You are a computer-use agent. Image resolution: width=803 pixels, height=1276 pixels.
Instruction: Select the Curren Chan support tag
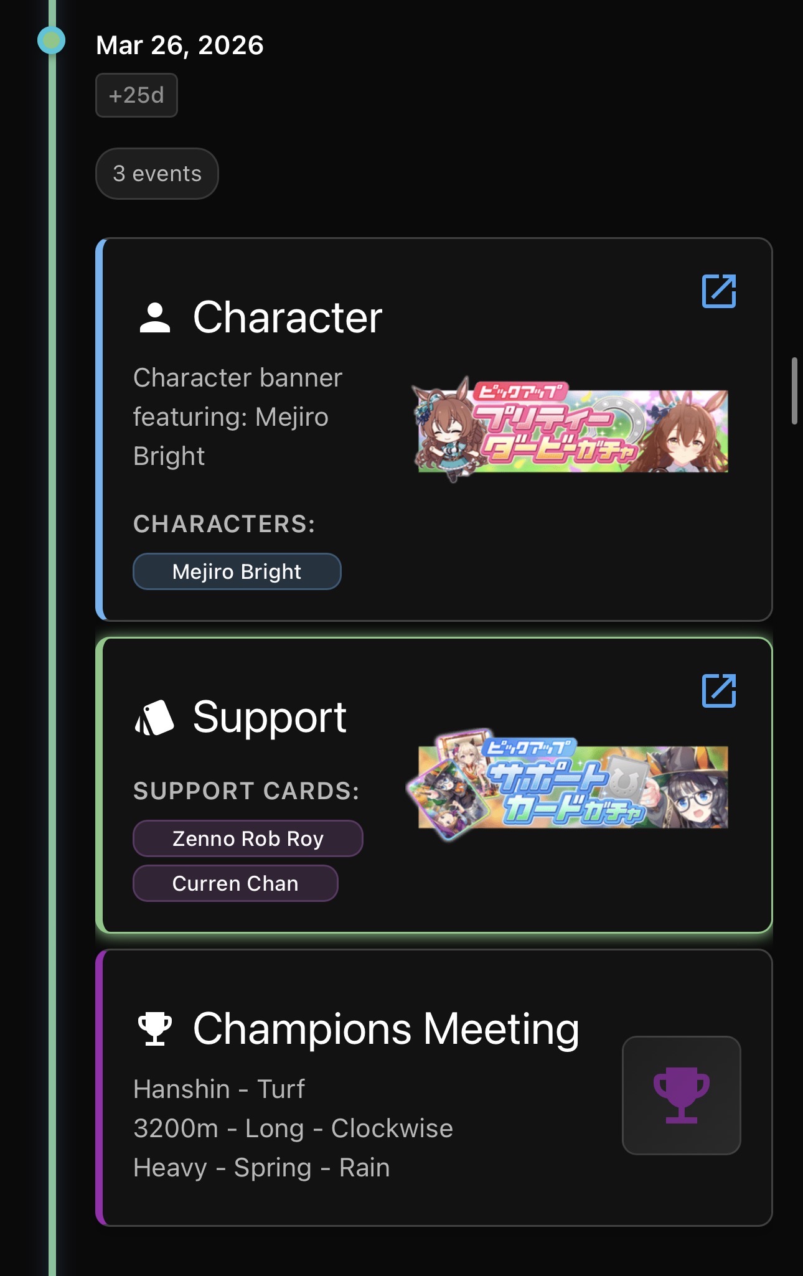[235, 883]
